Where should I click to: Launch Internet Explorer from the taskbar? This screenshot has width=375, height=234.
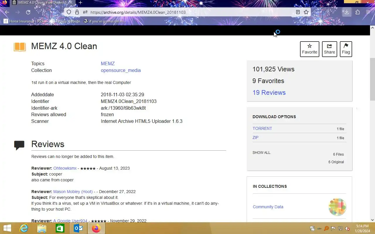pos(24,228)
